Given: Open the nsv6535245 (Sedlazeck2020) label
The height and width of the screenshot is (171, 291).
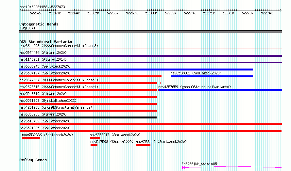Looking at the screenshot, I should tap(45, 66).
